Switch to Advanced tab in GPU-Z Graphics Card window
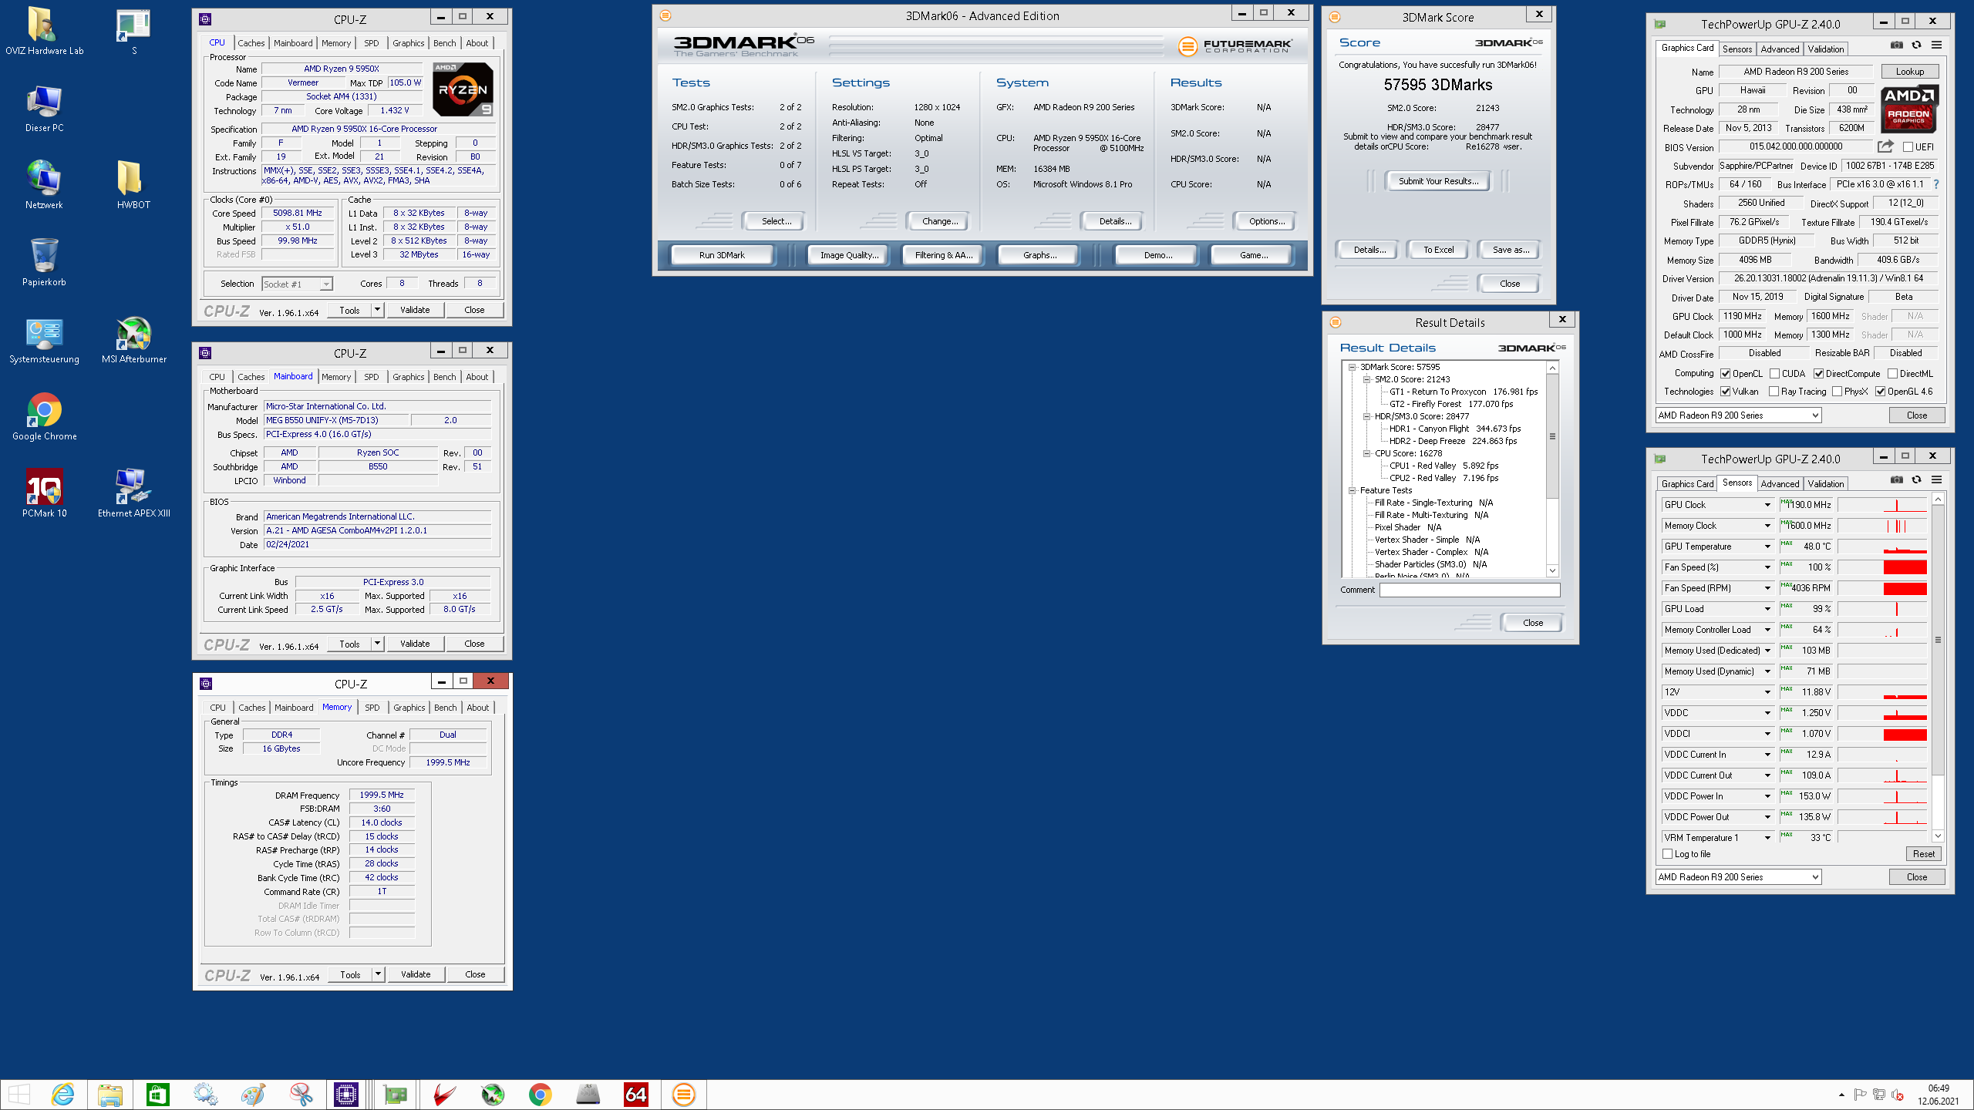The height and width of the screenshot is (1110, 1974). click(x=1780, y=49)
